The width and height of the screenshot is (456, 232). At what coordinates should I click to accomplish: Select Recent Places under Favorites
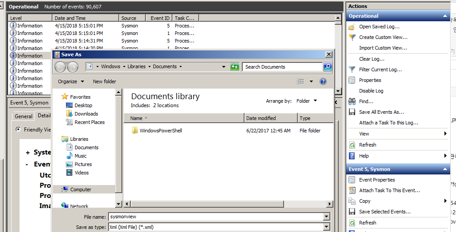(x=89, y=122)
